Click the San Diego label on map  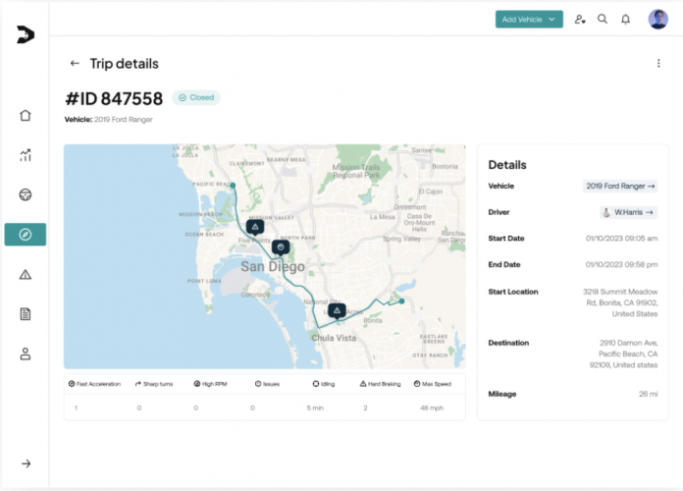pyautogui.click(x=273, y=266)
